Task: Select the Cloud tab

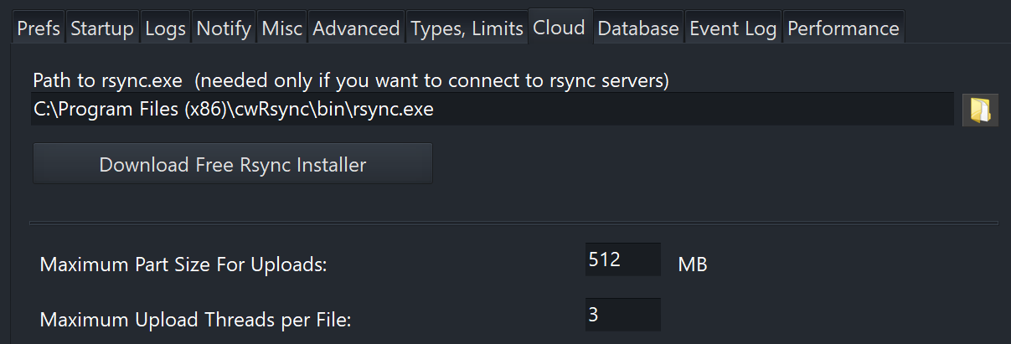Action: pyautogui.click(x=559, y=28)
